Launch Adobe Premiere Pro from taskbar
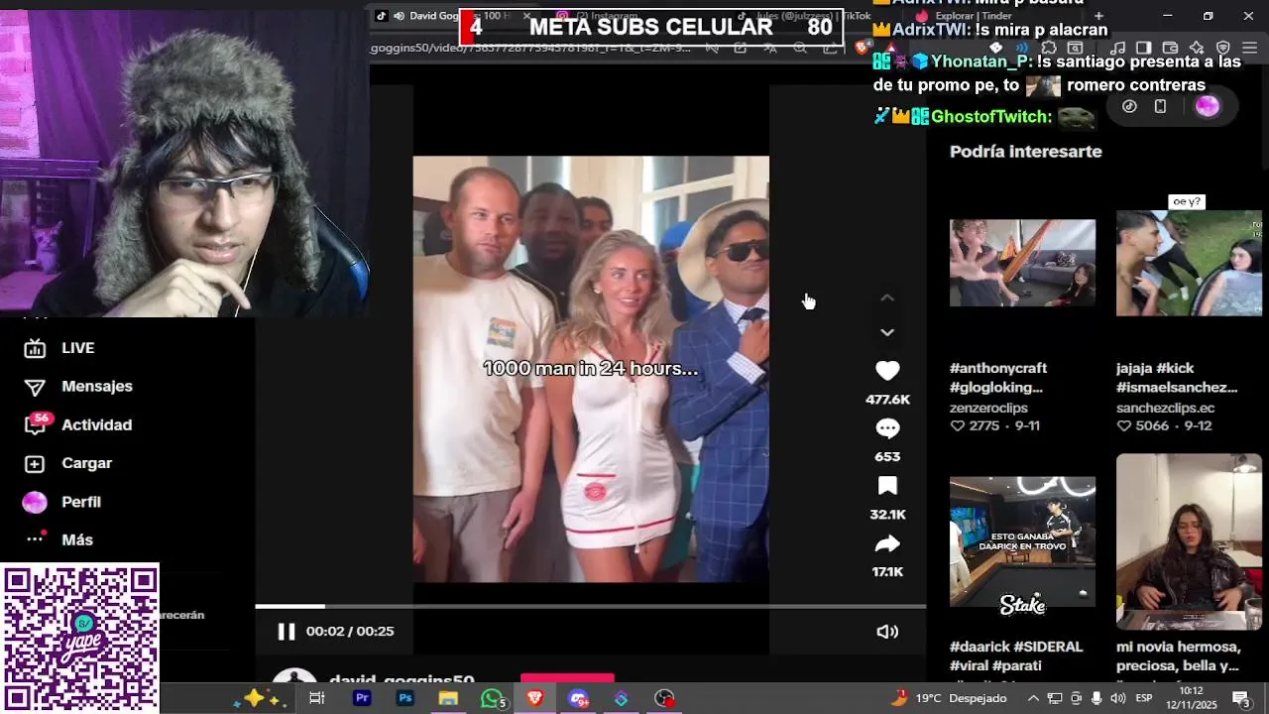The width and height of the screenshot is (1269, 714). click(x=362, y=698)
